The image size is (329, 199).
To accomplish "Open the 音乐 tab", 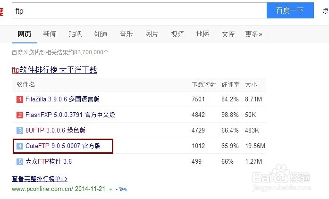I will click(126, 34).
